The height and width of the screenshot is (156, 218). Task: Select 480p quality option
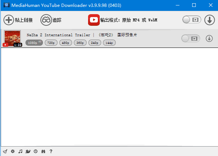[x=66, y=43]
